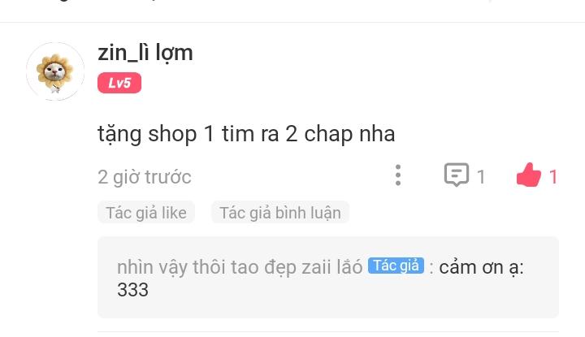
Task: Select the 'Tác giả like' tag
Action: 146,213
